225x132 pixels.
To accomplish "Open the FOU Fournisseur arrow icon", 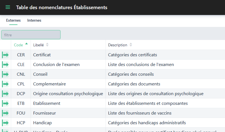I will [x=5, y=113].
